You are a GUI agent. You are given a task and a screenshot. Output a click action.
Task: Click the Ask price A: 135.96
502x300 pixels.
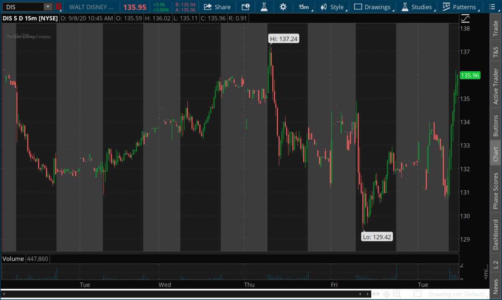pyautogui.click(x=185, y=10)
